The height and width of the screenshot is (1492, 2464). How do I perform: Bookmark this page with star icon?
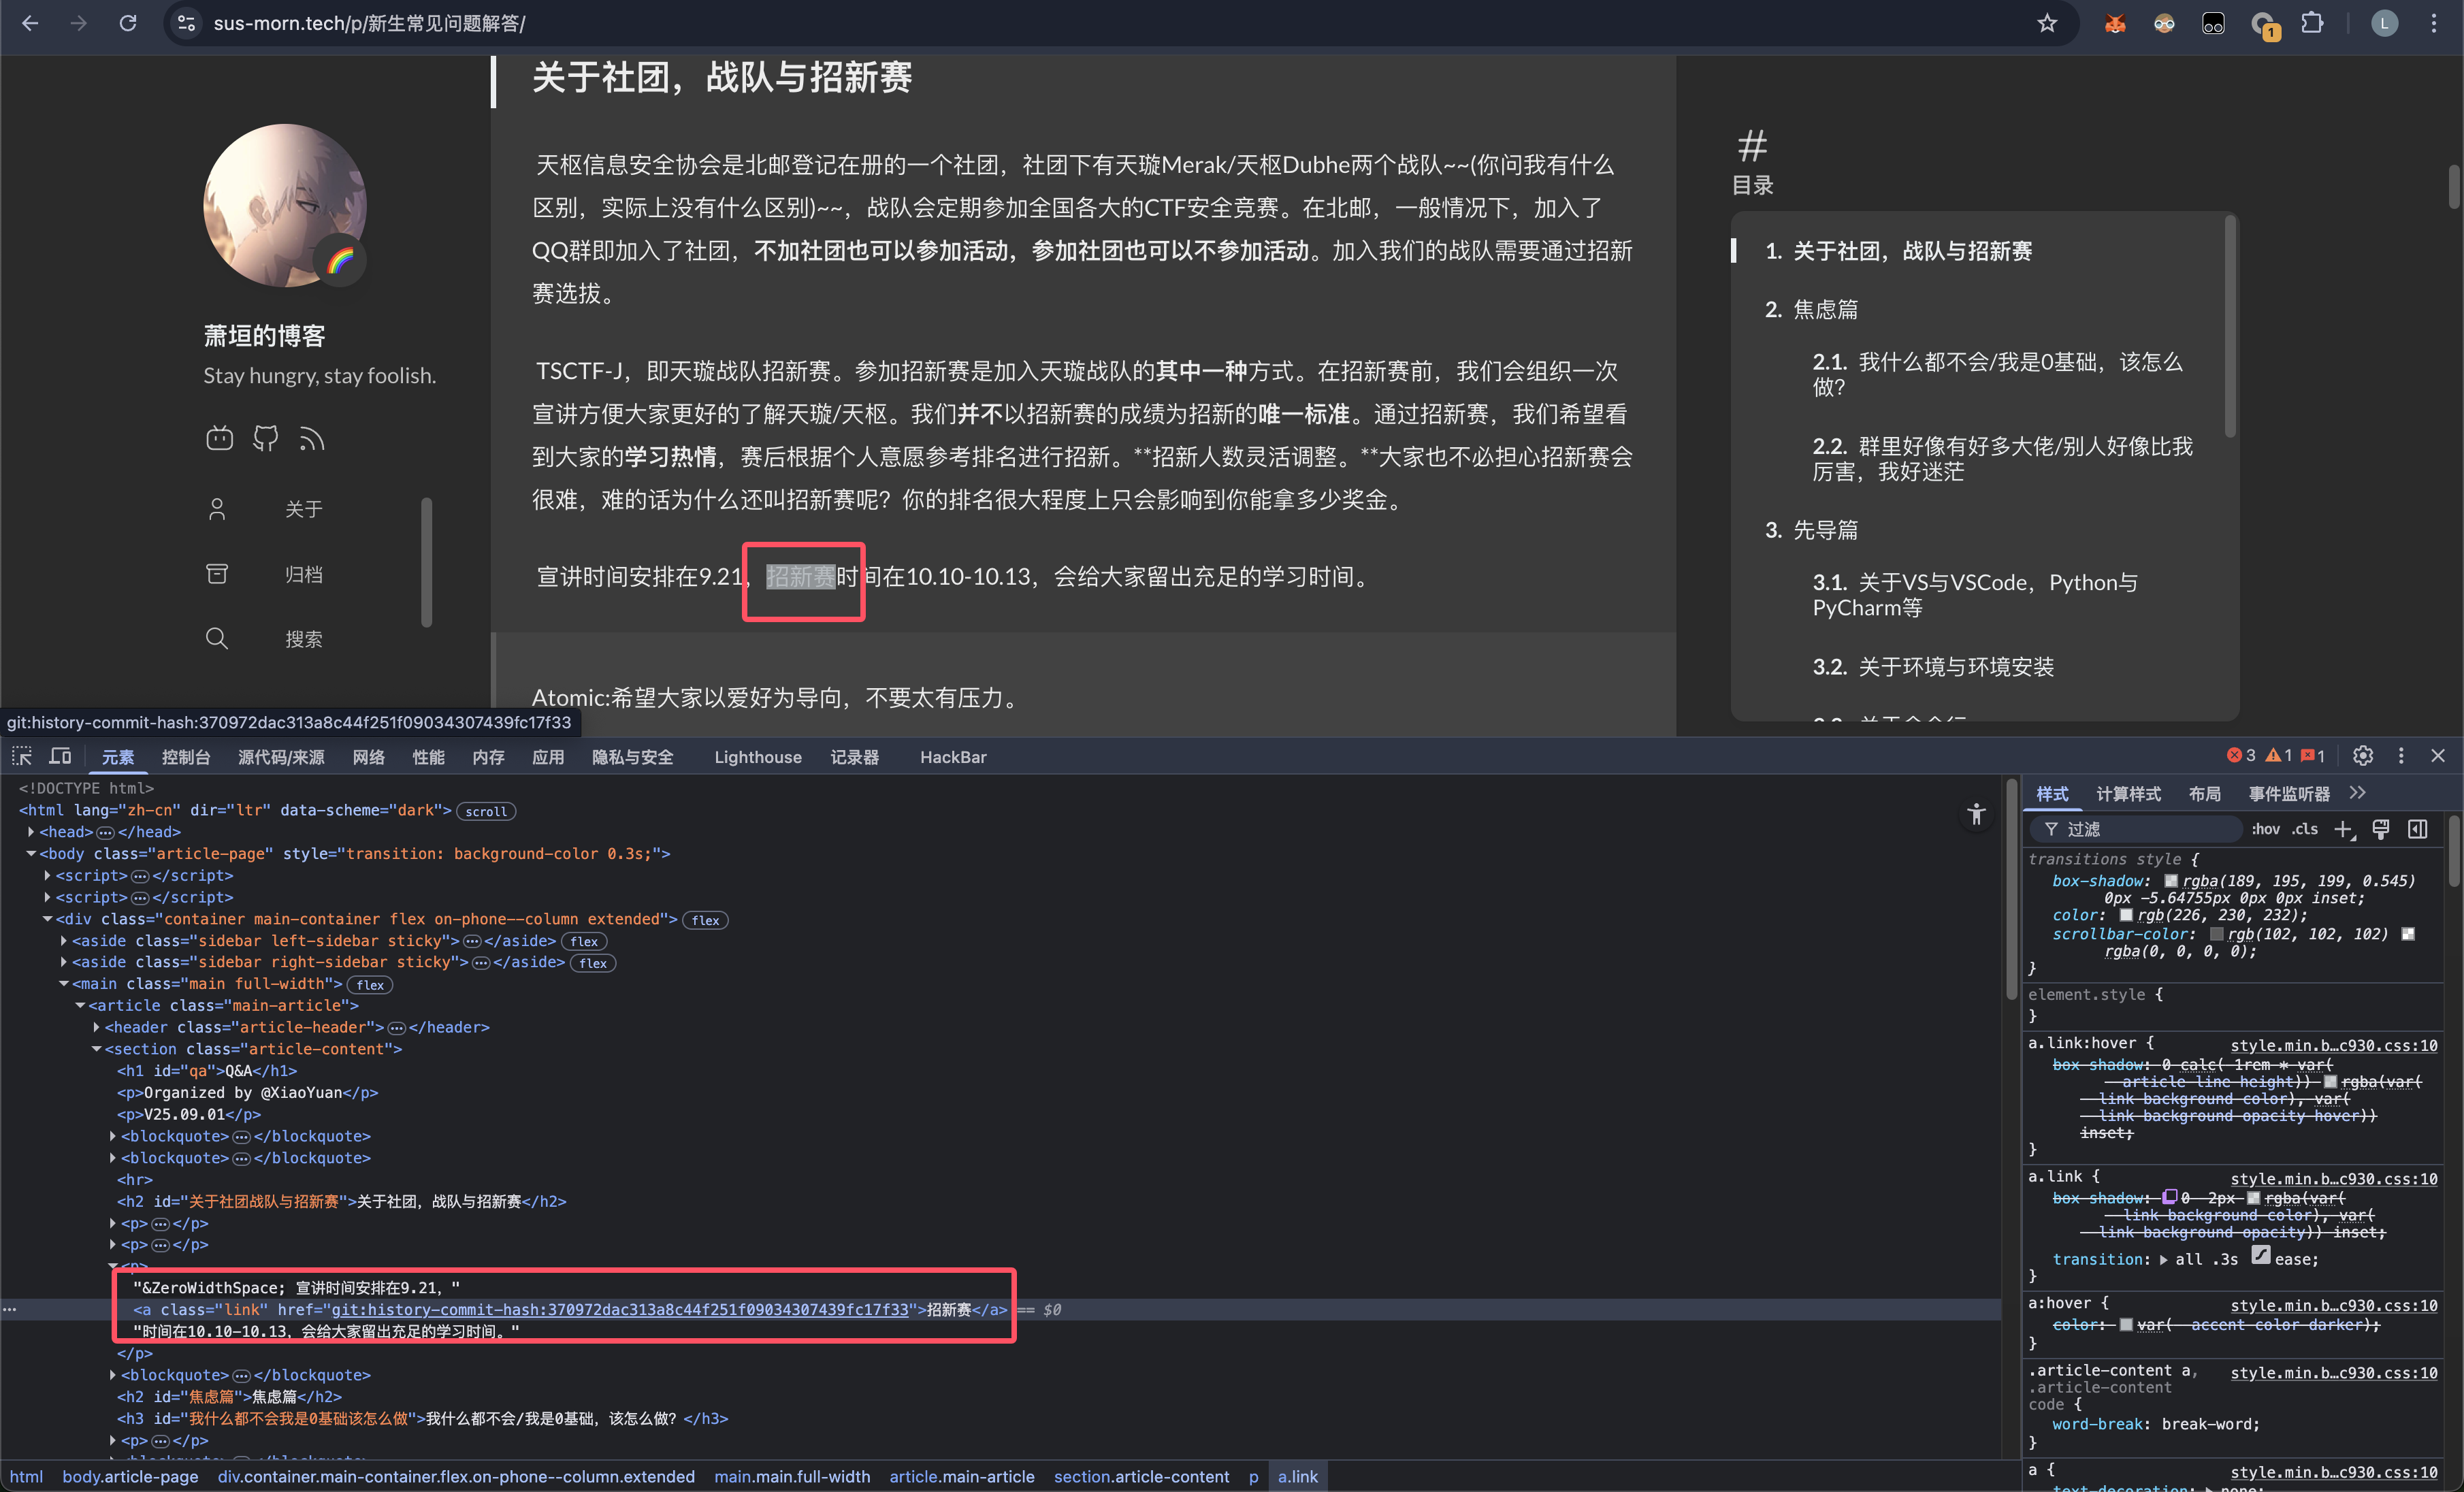point(2046,23)
